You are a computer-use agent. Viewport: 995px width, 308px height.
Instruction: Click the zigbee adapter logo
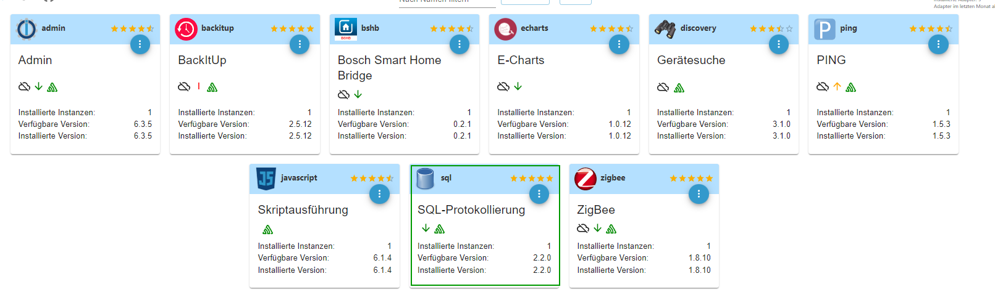586,179
